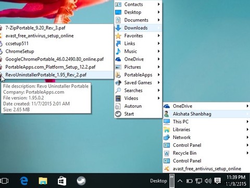Click the network tray icon
The image size is (250, 188).
pyautogui.click(x=198, y=181)
